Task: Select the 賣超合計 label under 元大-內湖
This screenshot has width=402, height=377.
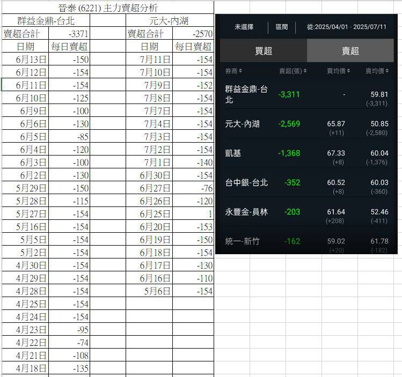Action: coord(149,33)
